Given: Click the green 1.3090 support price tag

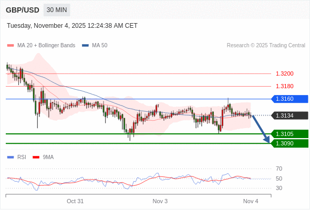Looking at the screenshot, I should tap(290, 143).
